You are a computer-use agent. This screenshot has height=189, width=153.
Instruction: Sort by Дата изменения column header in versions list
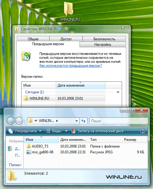pos(80,85)
